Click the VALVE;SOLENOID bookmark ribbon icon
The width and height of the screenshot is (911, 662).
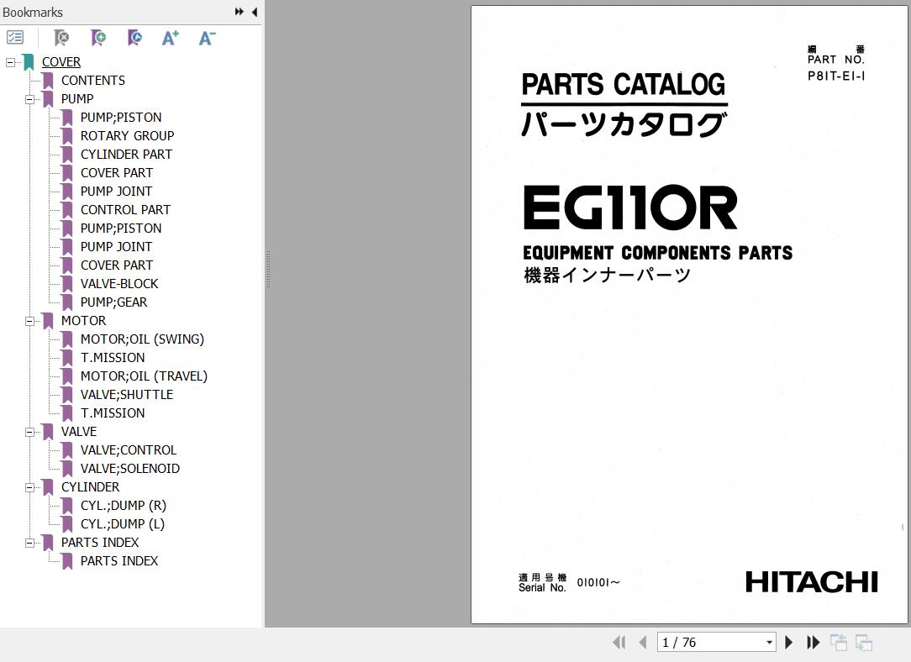coord(67,469)
